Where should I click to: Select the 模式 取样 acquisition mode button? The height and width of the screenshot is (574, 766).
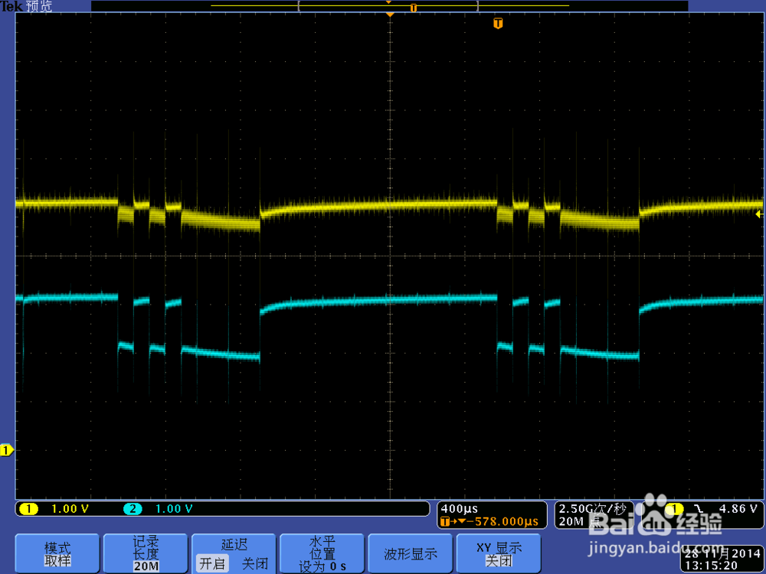(57, 553)
